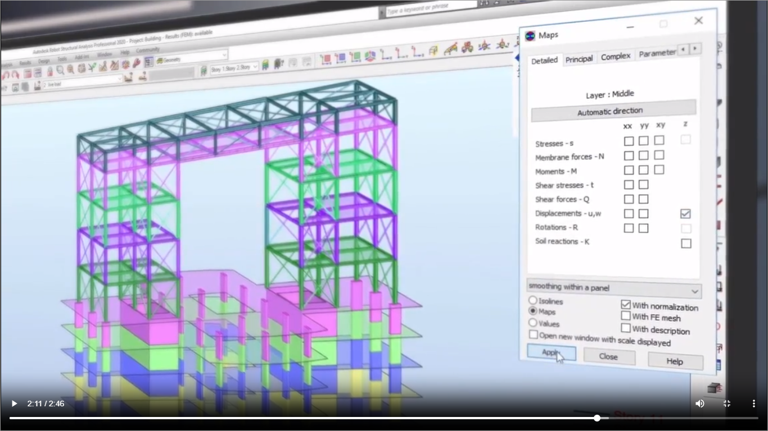Click the Apply button in Maps
This screenshot has height=431, width=768.
pos(552,352)
